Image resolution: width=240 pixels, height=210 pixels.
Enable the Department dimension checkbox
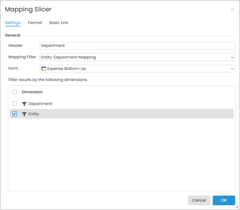click(x=15, y=103)
